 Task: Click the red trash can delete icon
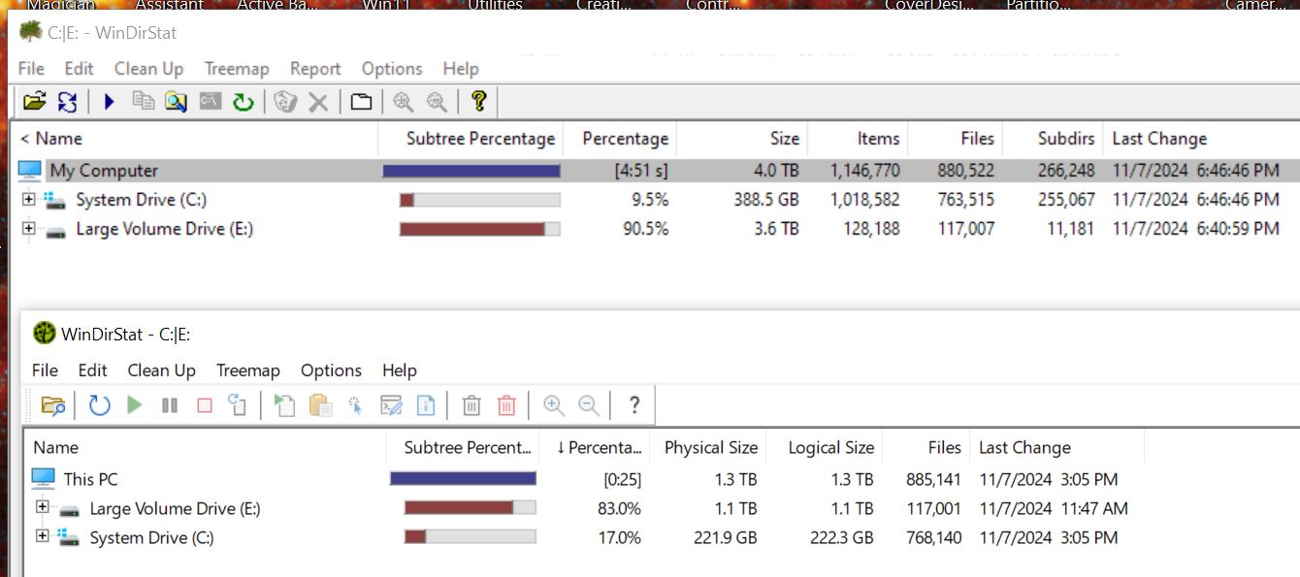pos(506,405)
